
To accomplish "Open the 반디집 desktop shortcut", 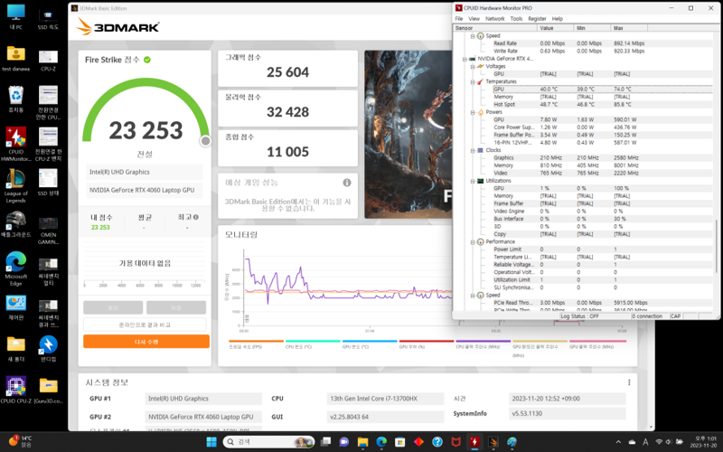I will pyautogui.click(x=48, y=348).
